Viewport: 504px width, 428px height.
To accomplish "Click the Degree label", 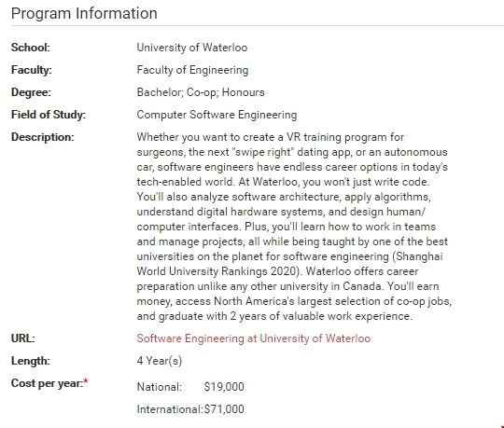I will tap(31, 92).
